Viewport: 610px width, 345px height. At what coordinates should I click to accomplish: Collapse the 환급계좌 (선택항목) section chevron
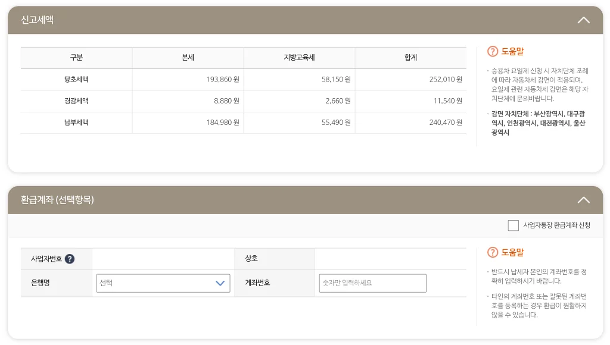pos(583,200)
